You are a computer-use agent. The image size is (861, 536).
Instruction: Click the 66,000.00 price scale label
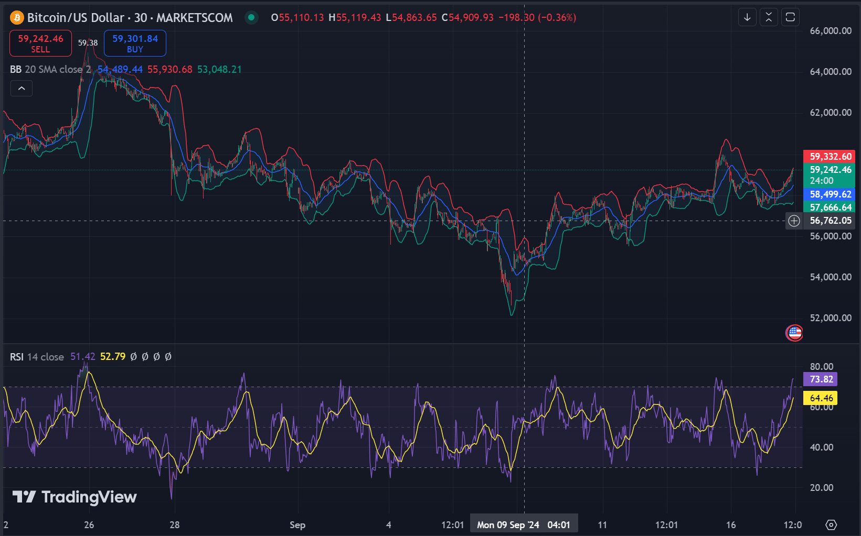pos(831,31)
